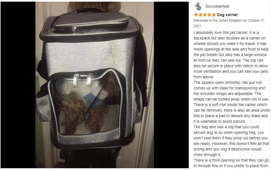Click the SuccubasHeat username
The image size is (271, 171).
[217, 6]
